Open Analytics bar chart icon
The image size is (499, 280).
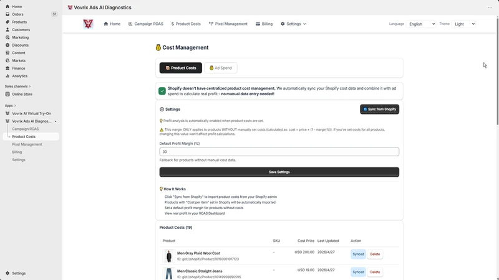pos(7,76)
